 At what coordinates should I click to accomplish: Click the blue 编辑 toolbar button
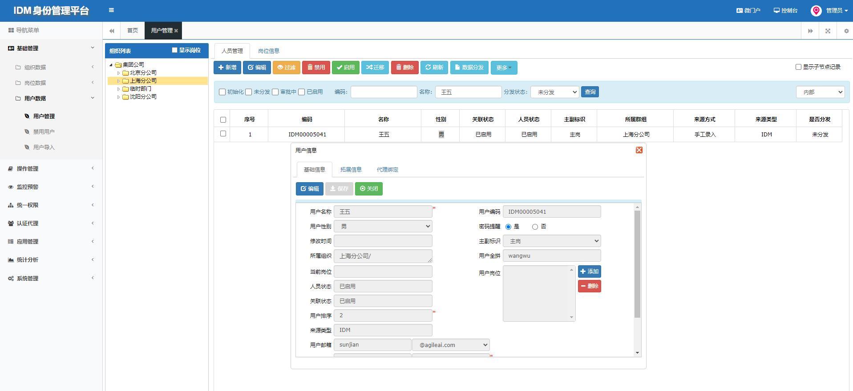pos(257,68)
